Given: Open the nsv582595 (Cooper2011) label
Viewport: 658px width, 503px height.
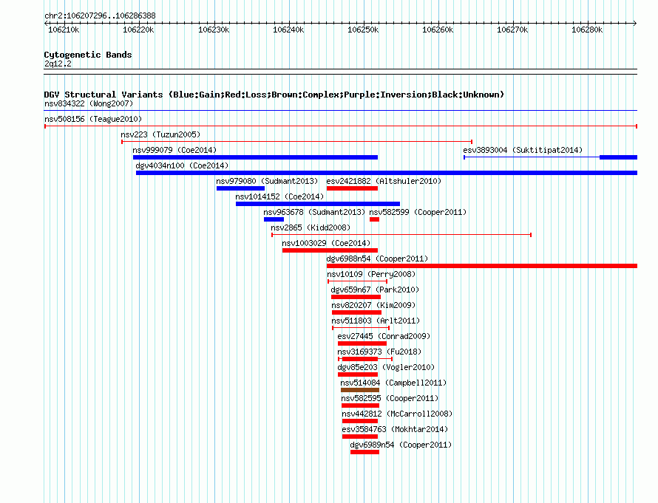Looking at the screenshot, I should tap(390, 398).
